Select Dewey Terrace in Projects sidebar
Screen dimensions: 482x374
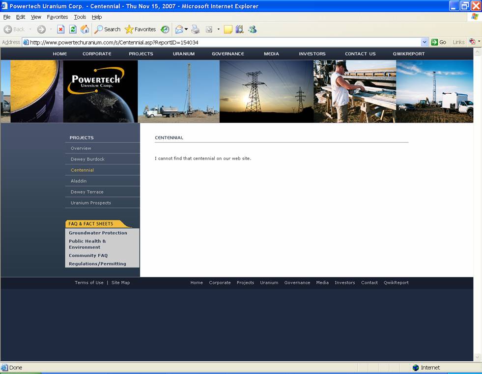tap(87, 192)
